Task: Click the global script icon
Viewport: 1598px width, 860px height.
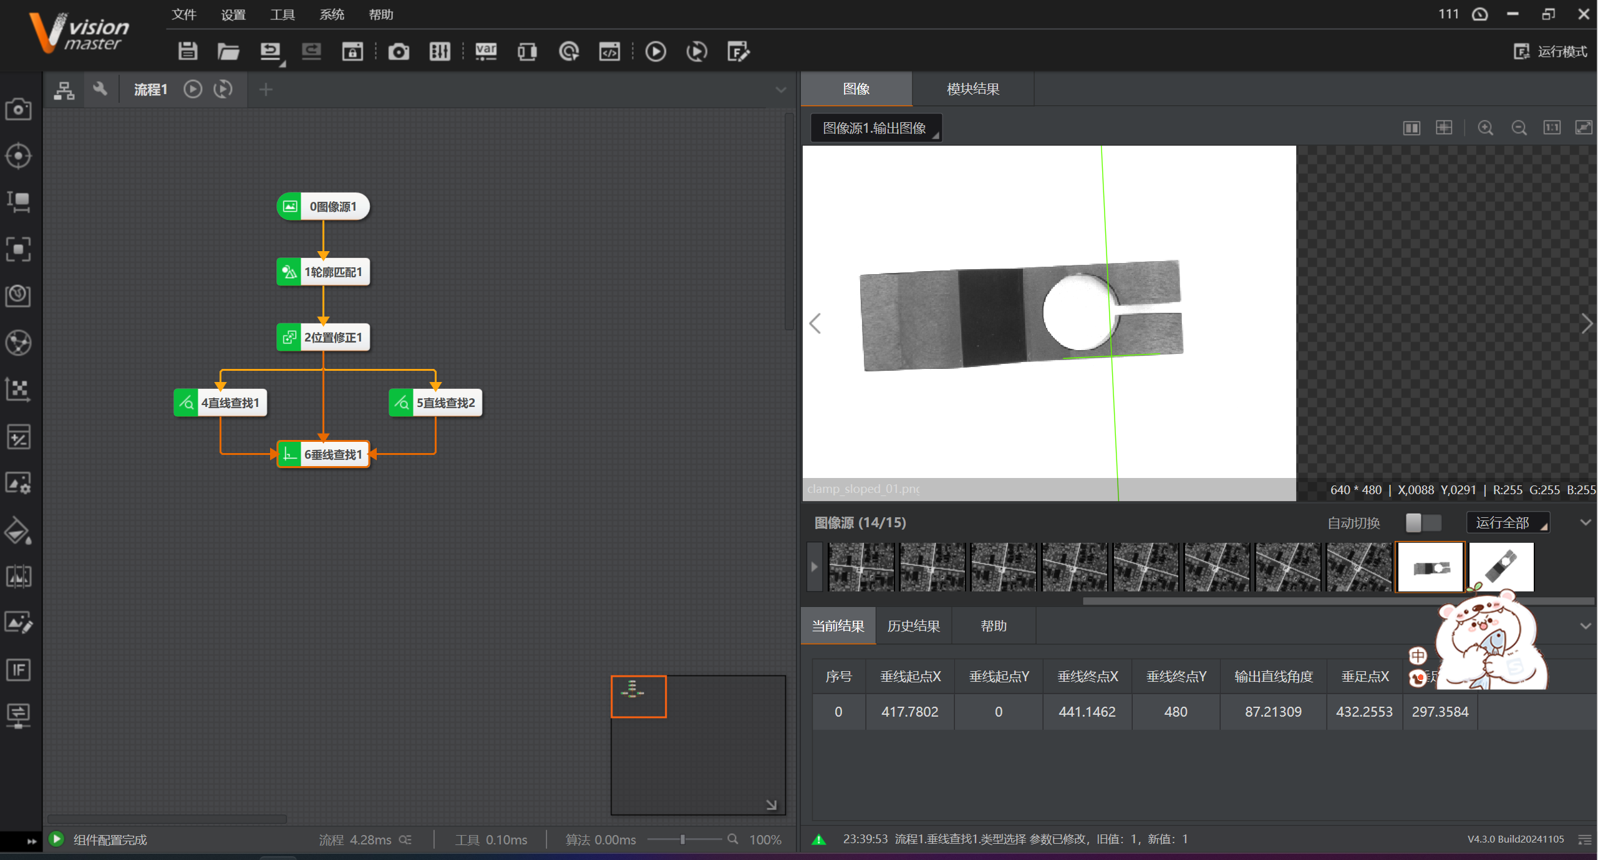Action: (x=609, y=51)
